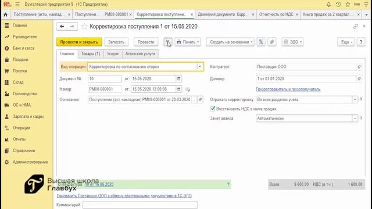Show document movements Дт/Кт icon

click(168, 42)
